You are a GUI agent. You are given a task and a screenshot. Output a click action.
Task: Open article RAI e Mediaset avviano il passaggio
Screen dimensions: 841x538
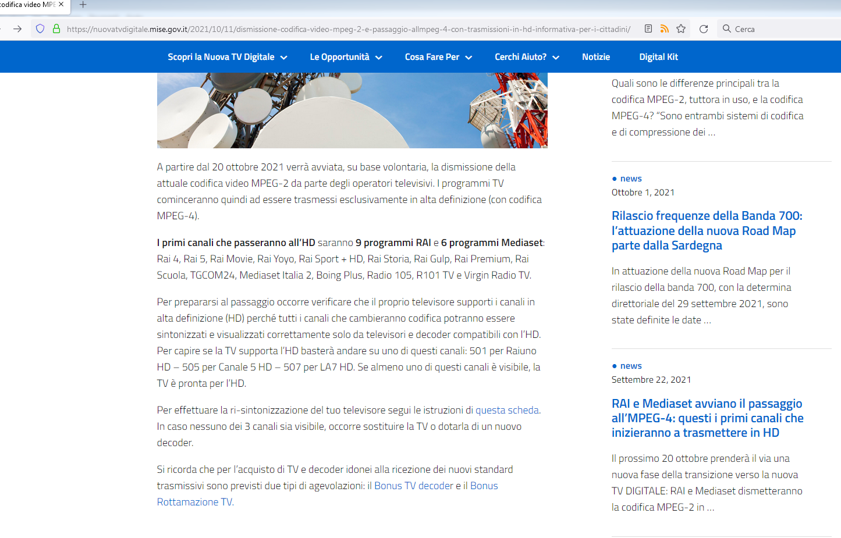coord(707,418)
